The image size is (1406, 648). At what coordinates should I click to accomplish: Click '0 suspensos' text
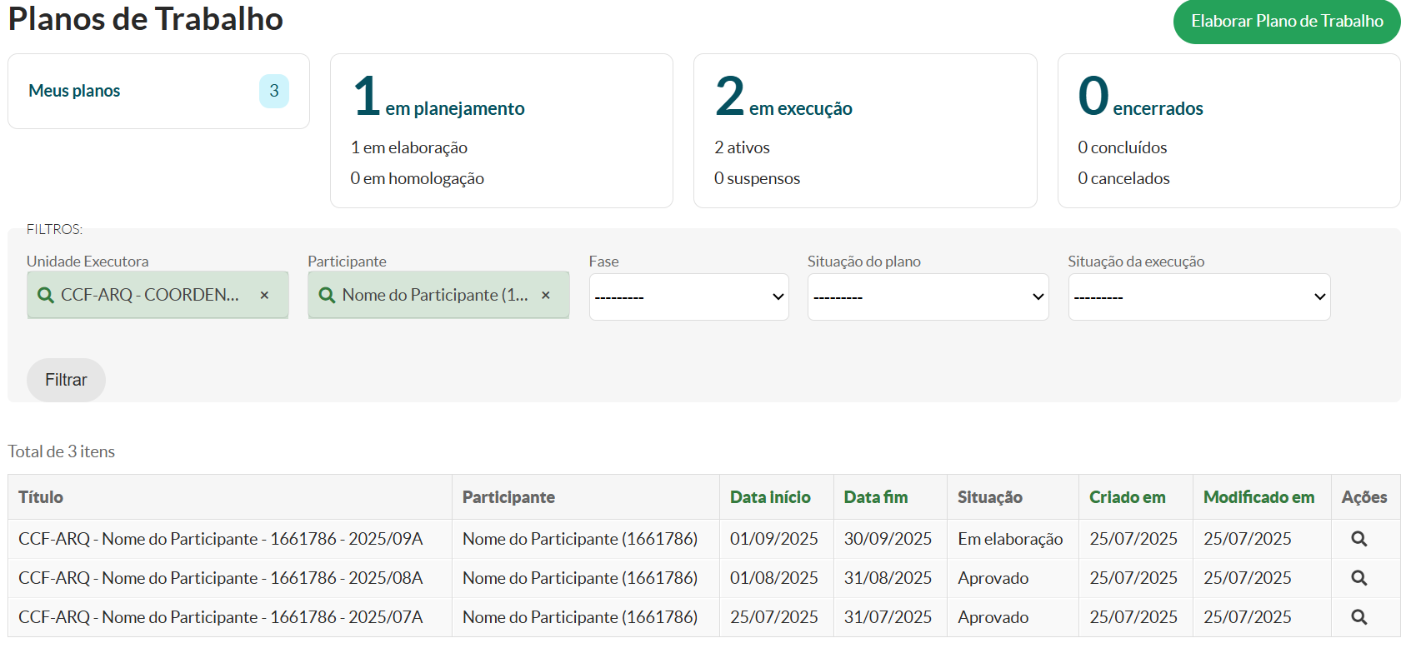point(757,178)
